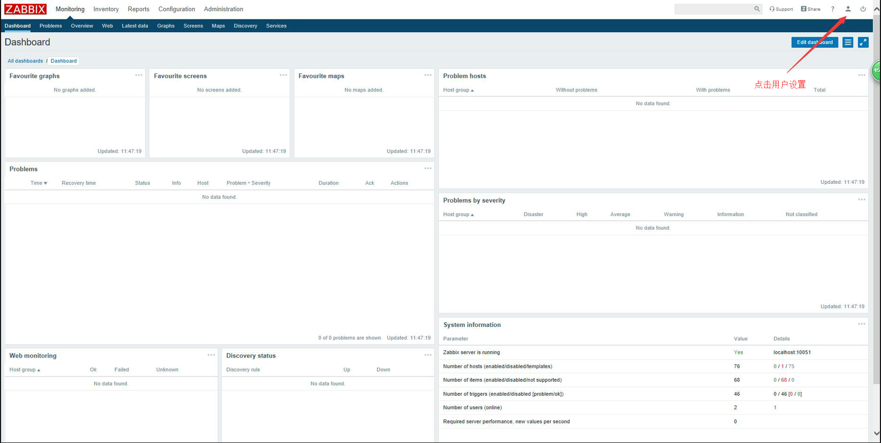The height and width of the screenshot is (443, 881).
Task: Open the Dashboard breadcrumb link
Action: 63,61
